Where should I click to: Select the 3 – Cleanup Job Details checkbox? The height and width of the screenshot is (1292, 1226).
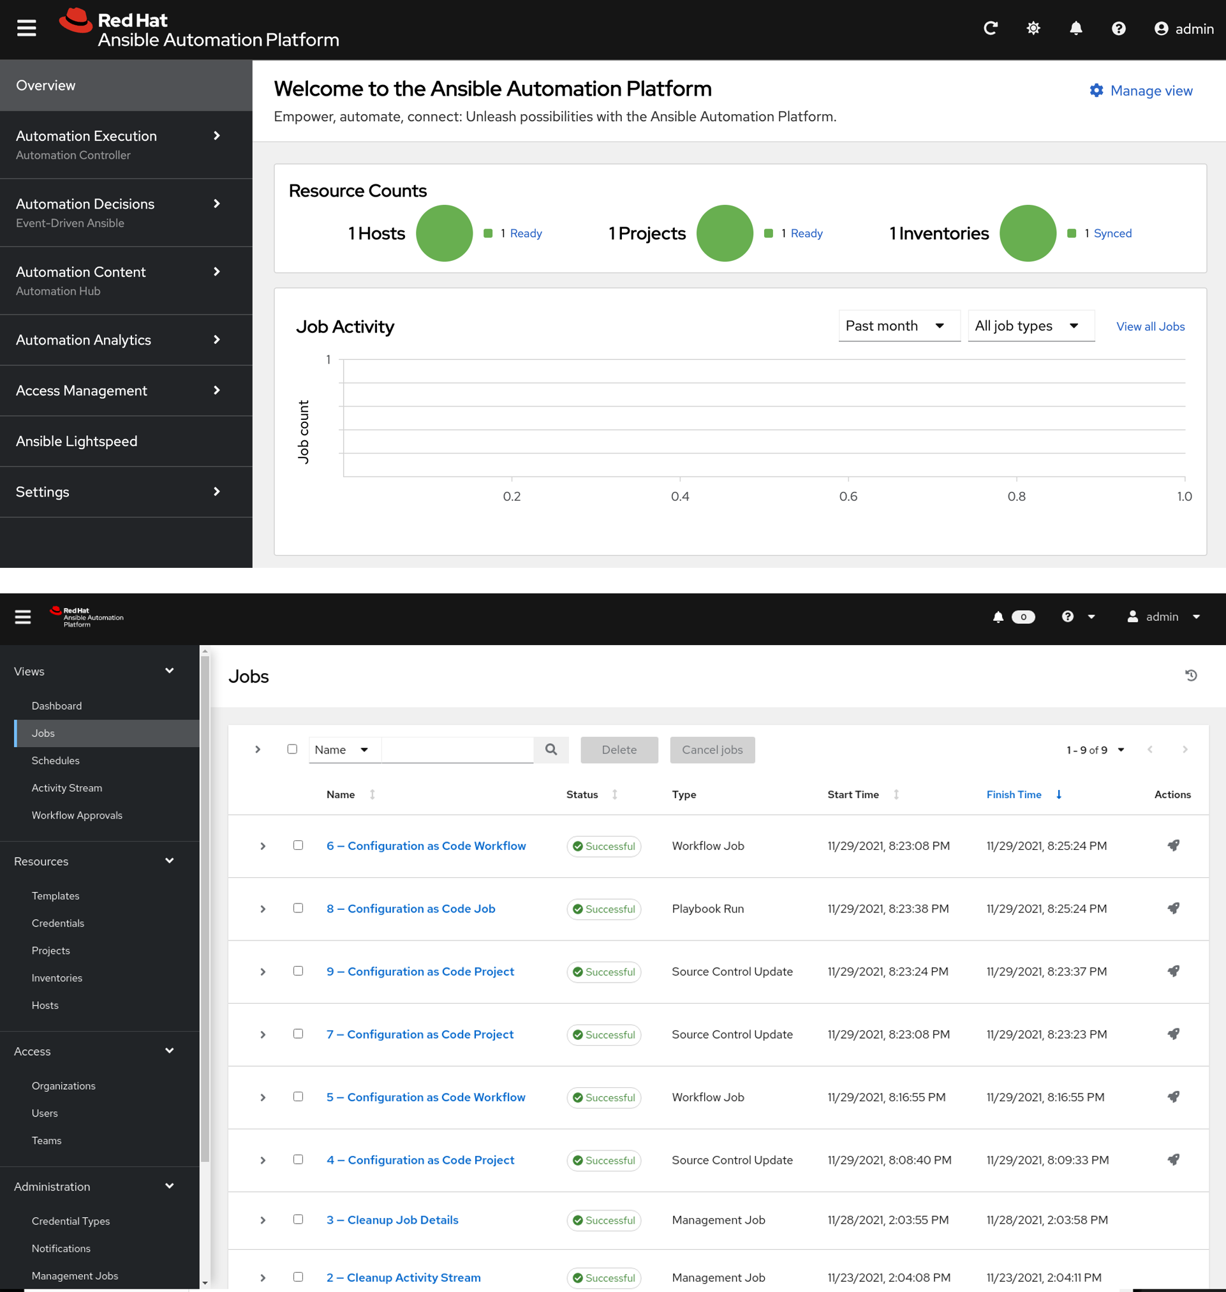coord(298,1219)
